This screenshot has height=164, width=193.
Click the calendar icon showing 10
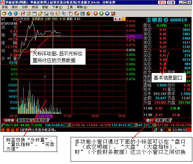coord(46,13)
